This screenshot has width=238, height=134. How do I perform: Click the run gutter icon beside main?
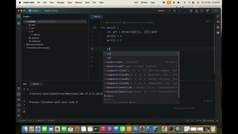coord(95,28)
